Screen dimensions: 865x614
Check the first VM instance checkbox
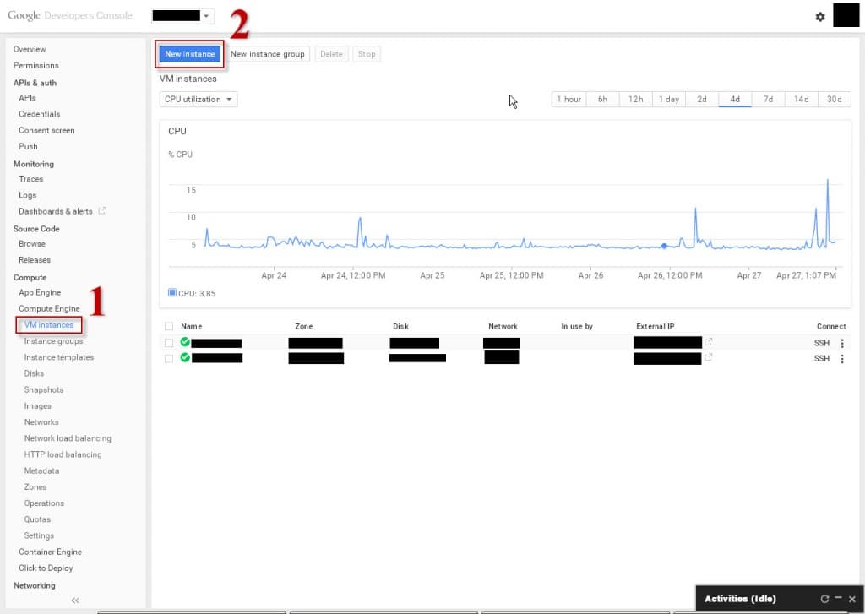[x=169, y=343]
